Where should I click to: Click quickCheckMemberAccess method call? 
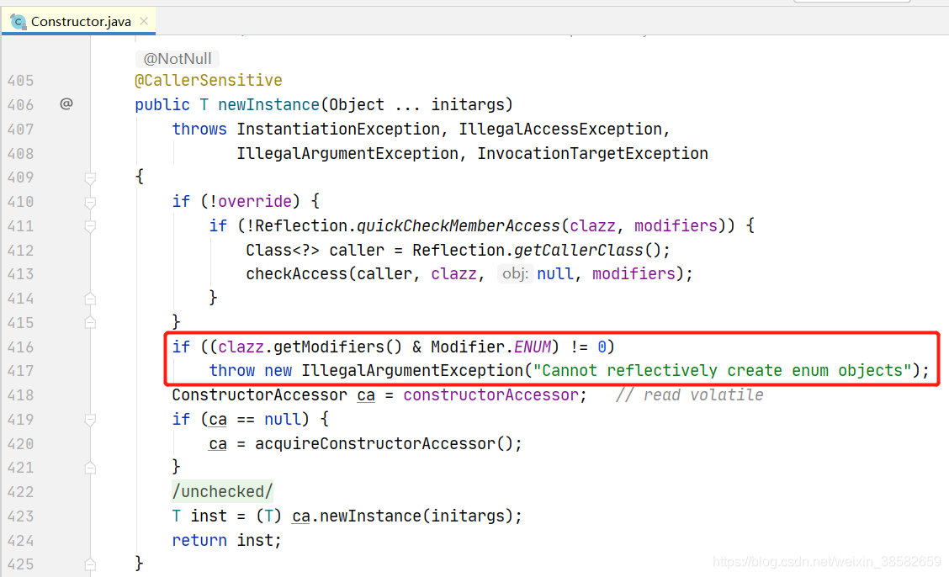(x=459, y=226)
